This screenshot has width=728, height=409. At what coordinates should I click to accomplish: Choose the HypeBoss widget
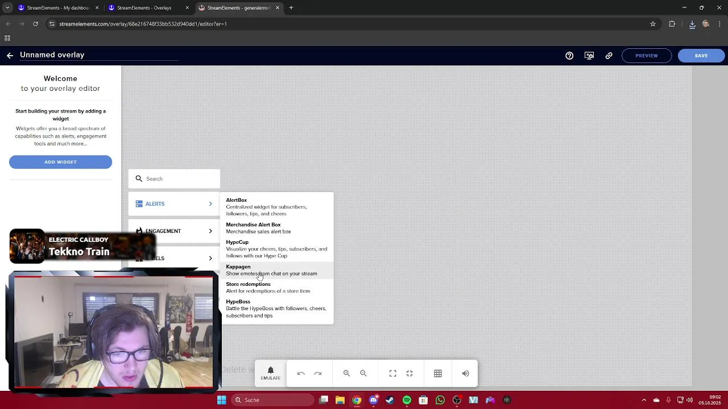(x=276, y=308)
